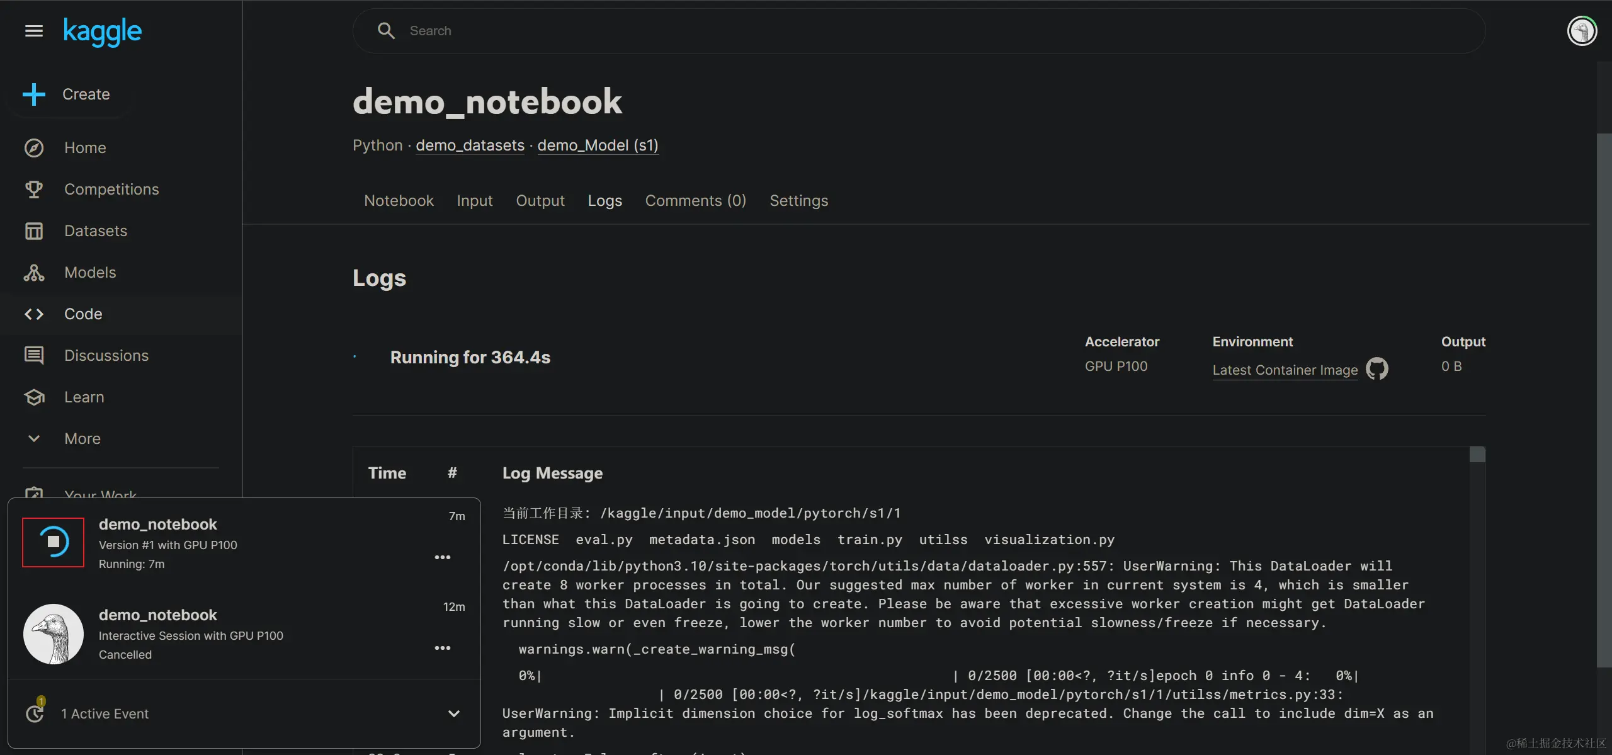1612x755 pixels.
Task: Stop the running demo_notebook version
Action: 54,542
